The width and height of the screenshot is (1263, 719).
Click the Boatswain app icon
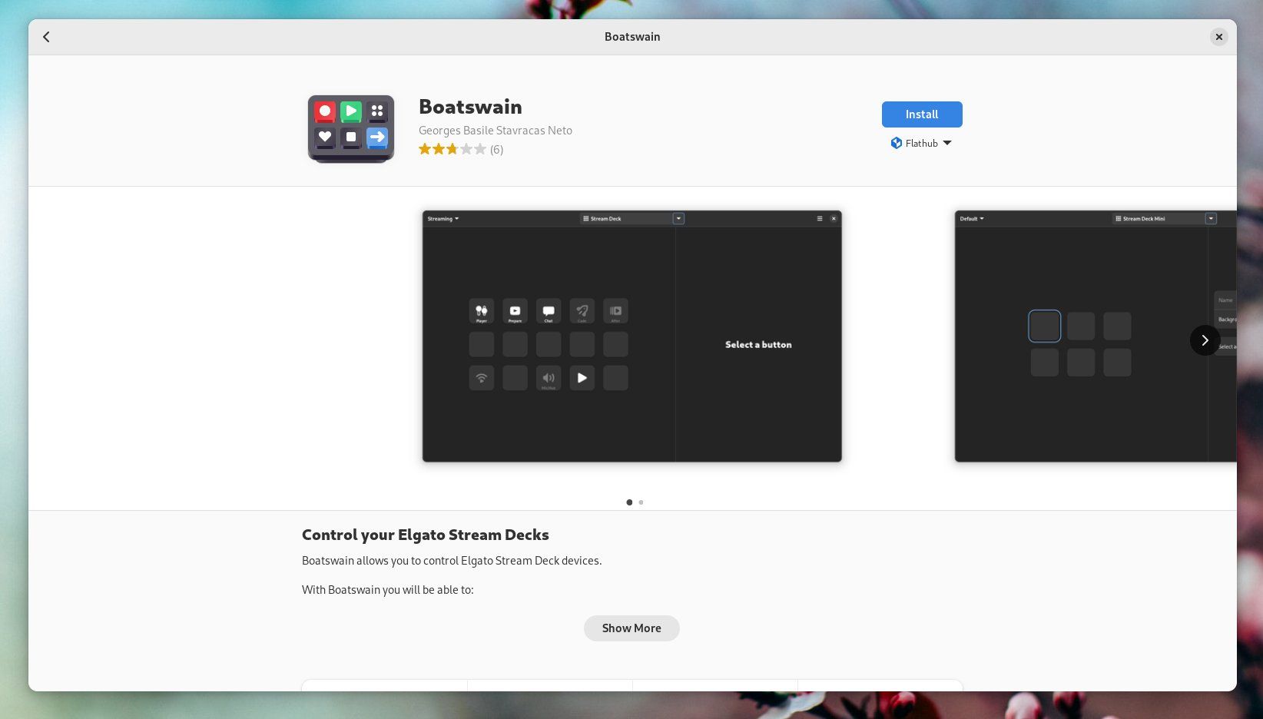tap(350, 128)
